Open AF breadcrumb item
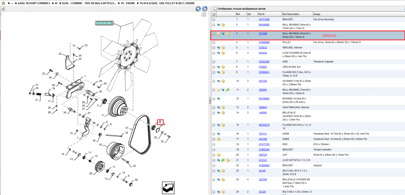 (56, 3)
